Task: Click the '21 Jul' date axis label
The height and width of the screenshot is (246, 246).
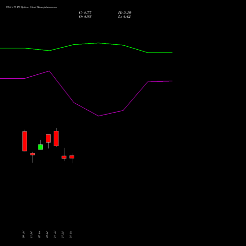Action: point(31,235)
